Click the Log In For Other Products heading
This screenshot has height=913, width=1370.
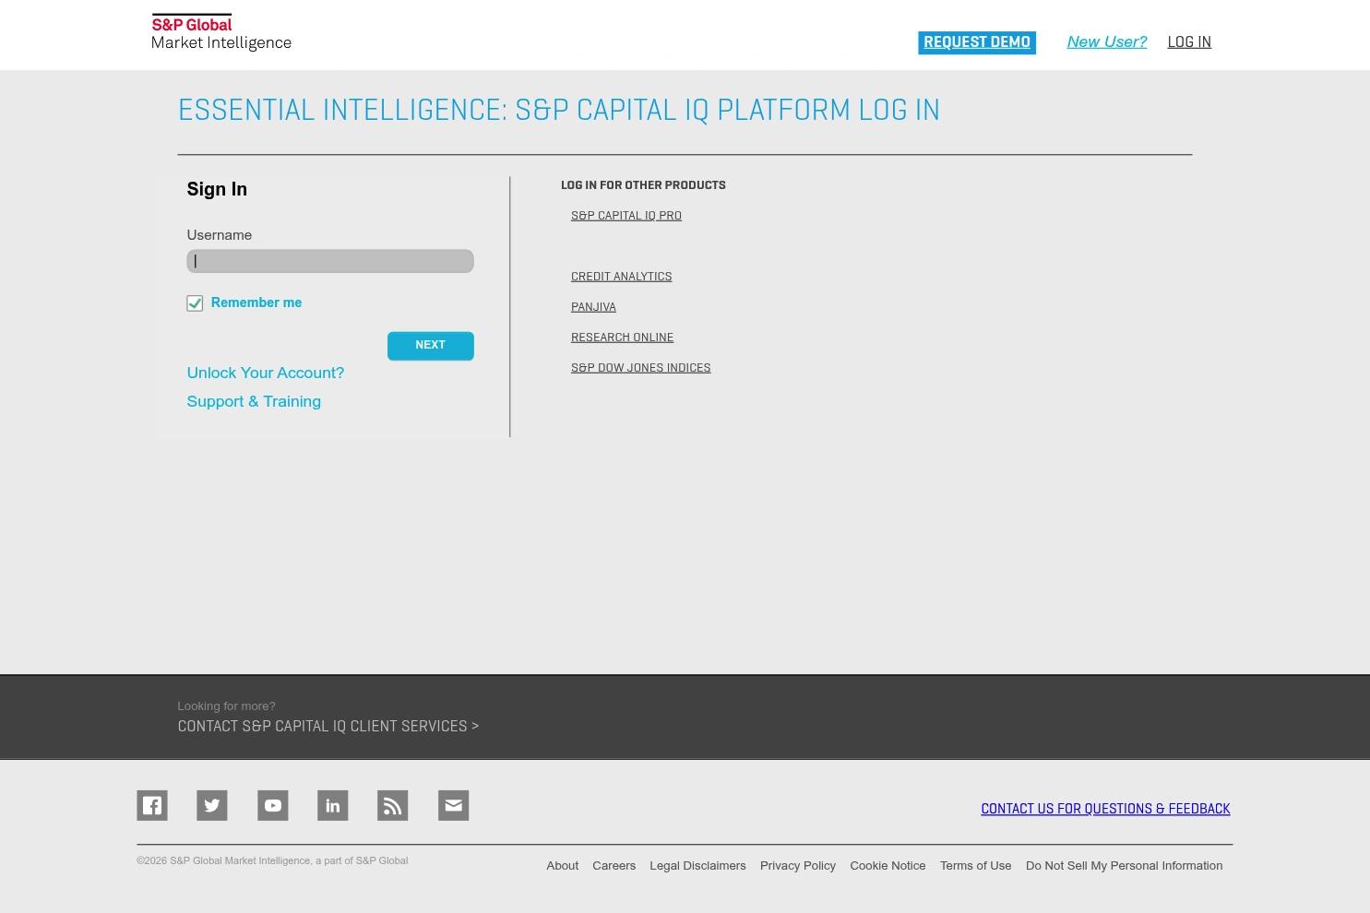coord(643,185)
